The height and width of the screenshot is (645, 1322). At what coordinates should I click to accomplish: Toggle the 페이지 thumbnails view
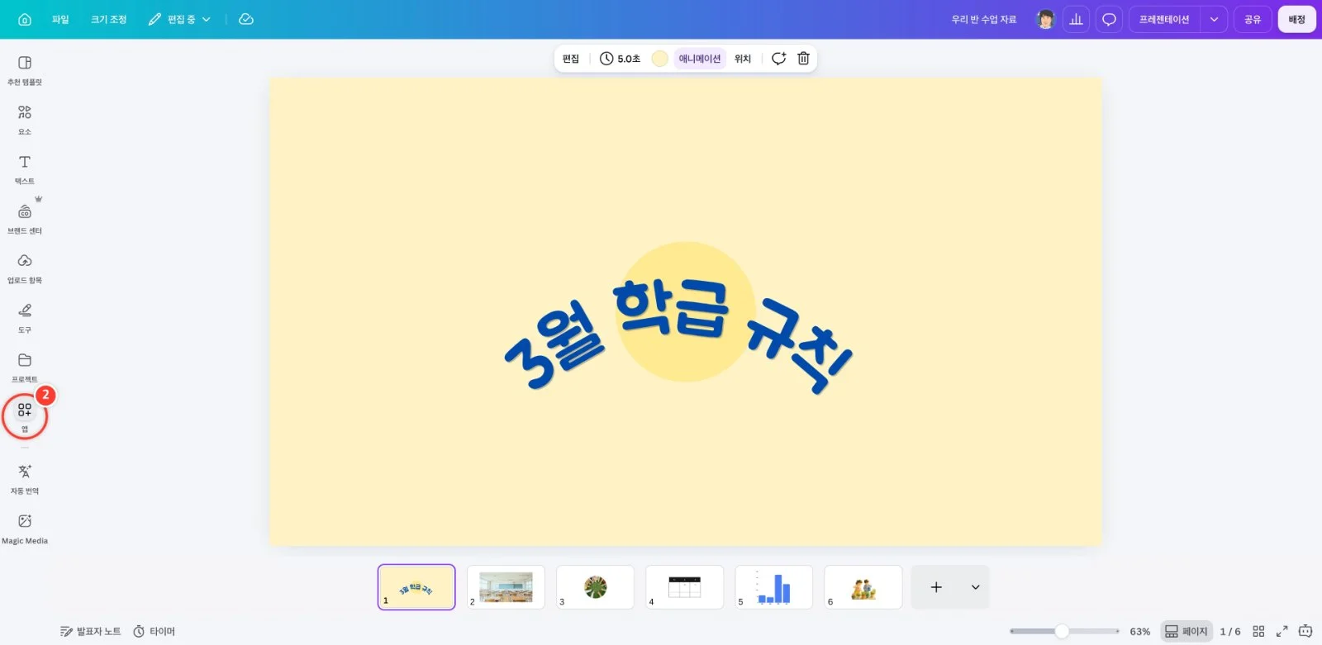(x=1186, y=631)
